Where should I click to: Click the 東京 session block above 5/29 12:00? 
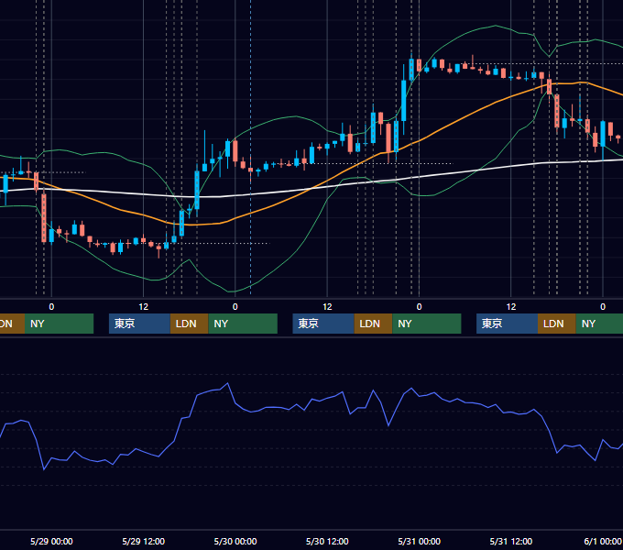(140, 324)
